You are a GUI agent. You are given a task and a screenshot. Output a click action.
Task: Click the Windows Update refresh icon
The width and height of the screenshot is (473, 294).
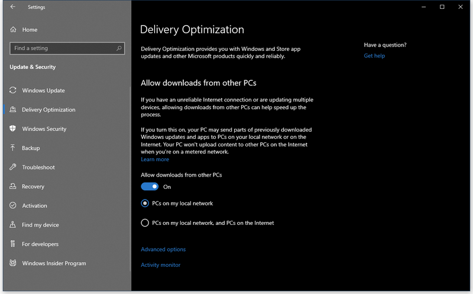coord(12,90)
